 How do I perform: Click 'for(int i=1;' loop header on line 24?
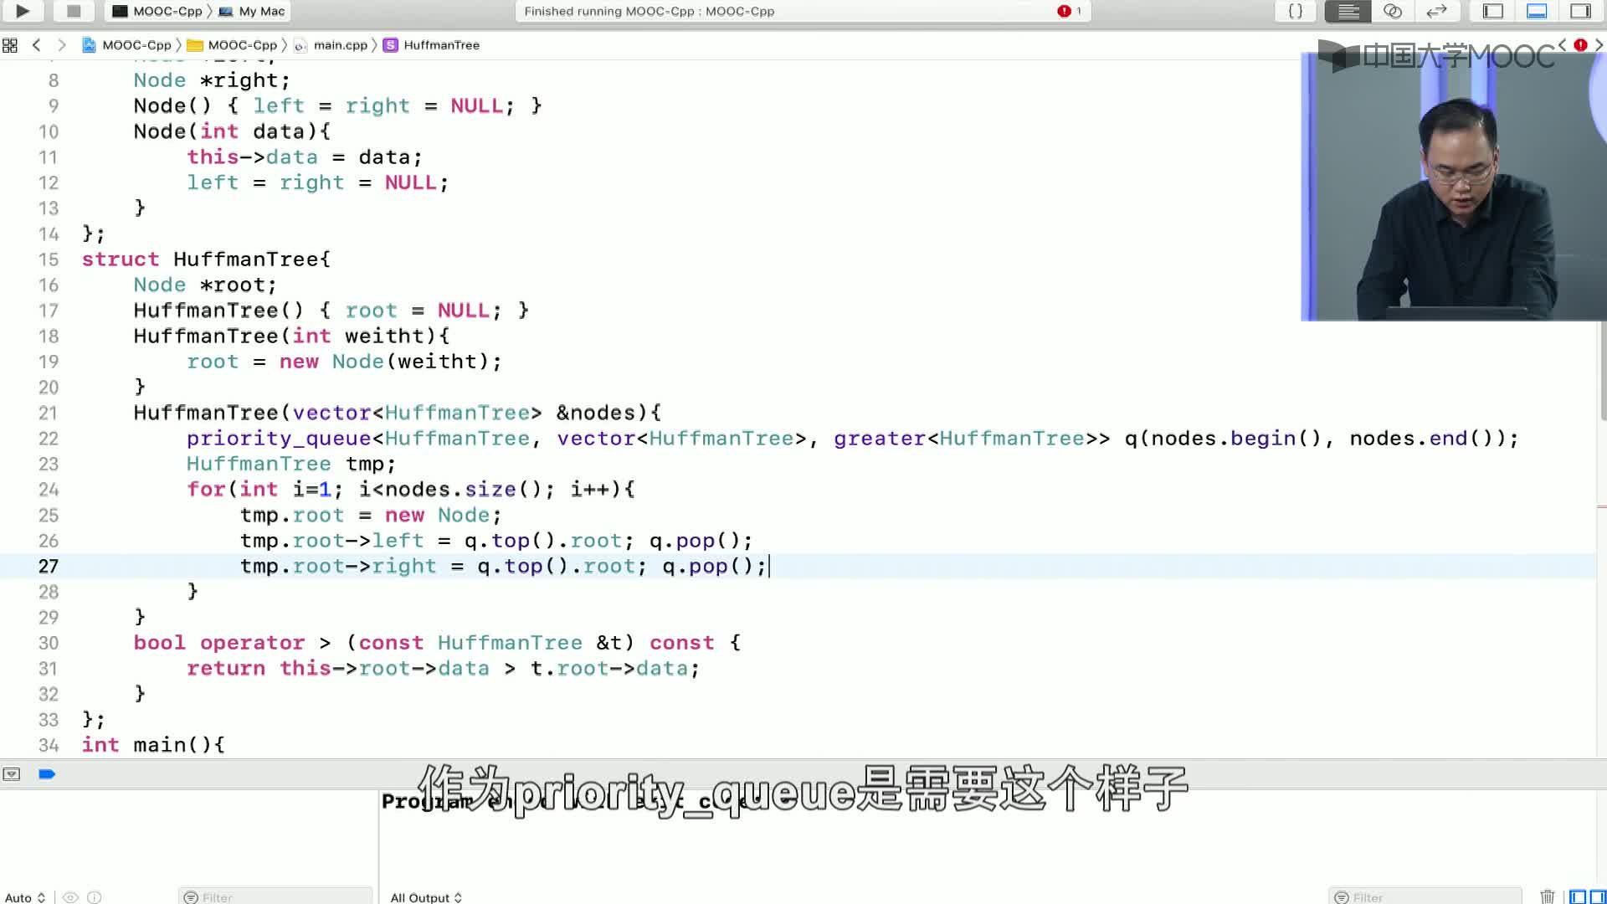click(264, 490)
